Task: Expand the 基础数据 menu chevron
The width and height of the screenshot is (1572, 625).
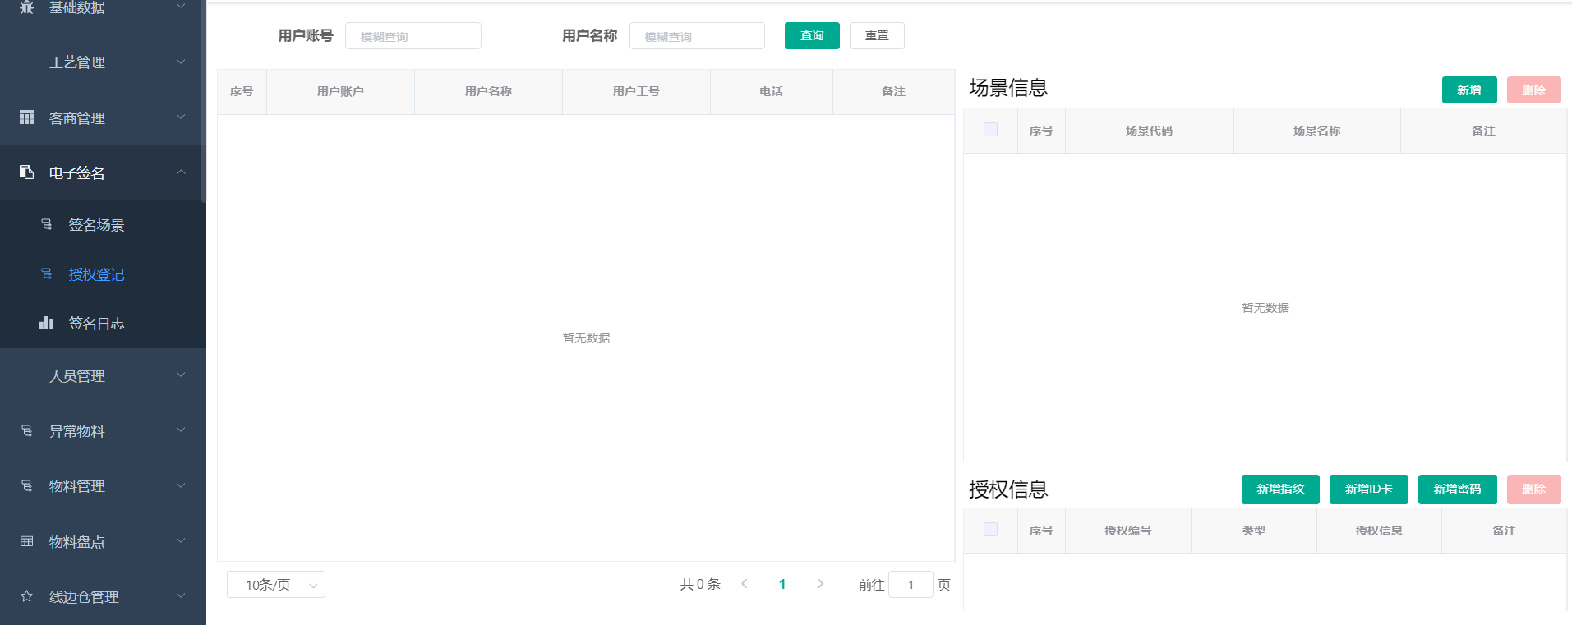Action: (x=181, y=7)
